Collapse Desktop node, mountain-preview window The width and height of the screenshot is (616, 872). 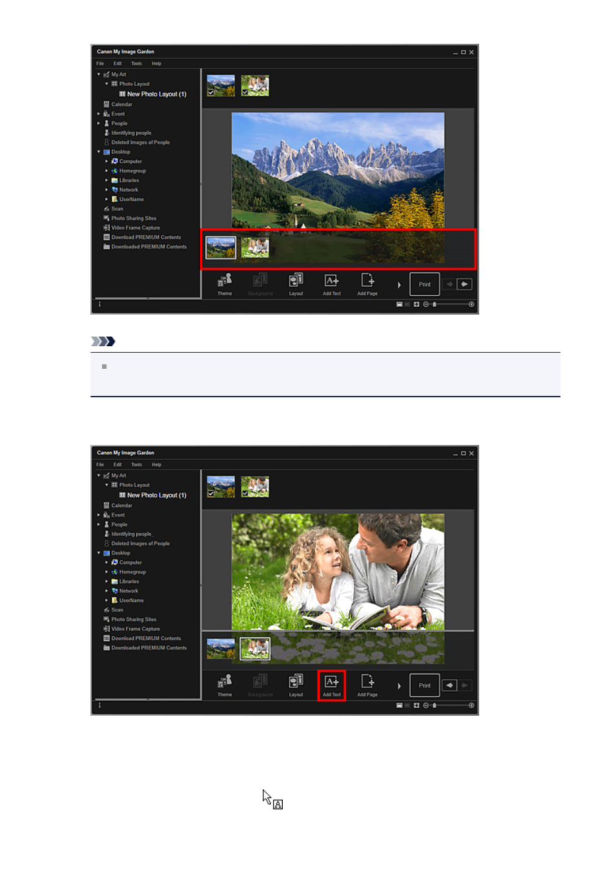[x=99, y=152]
